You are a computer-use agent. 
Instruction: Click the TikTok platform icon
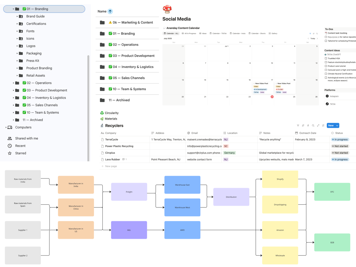(x=327, y=104)
